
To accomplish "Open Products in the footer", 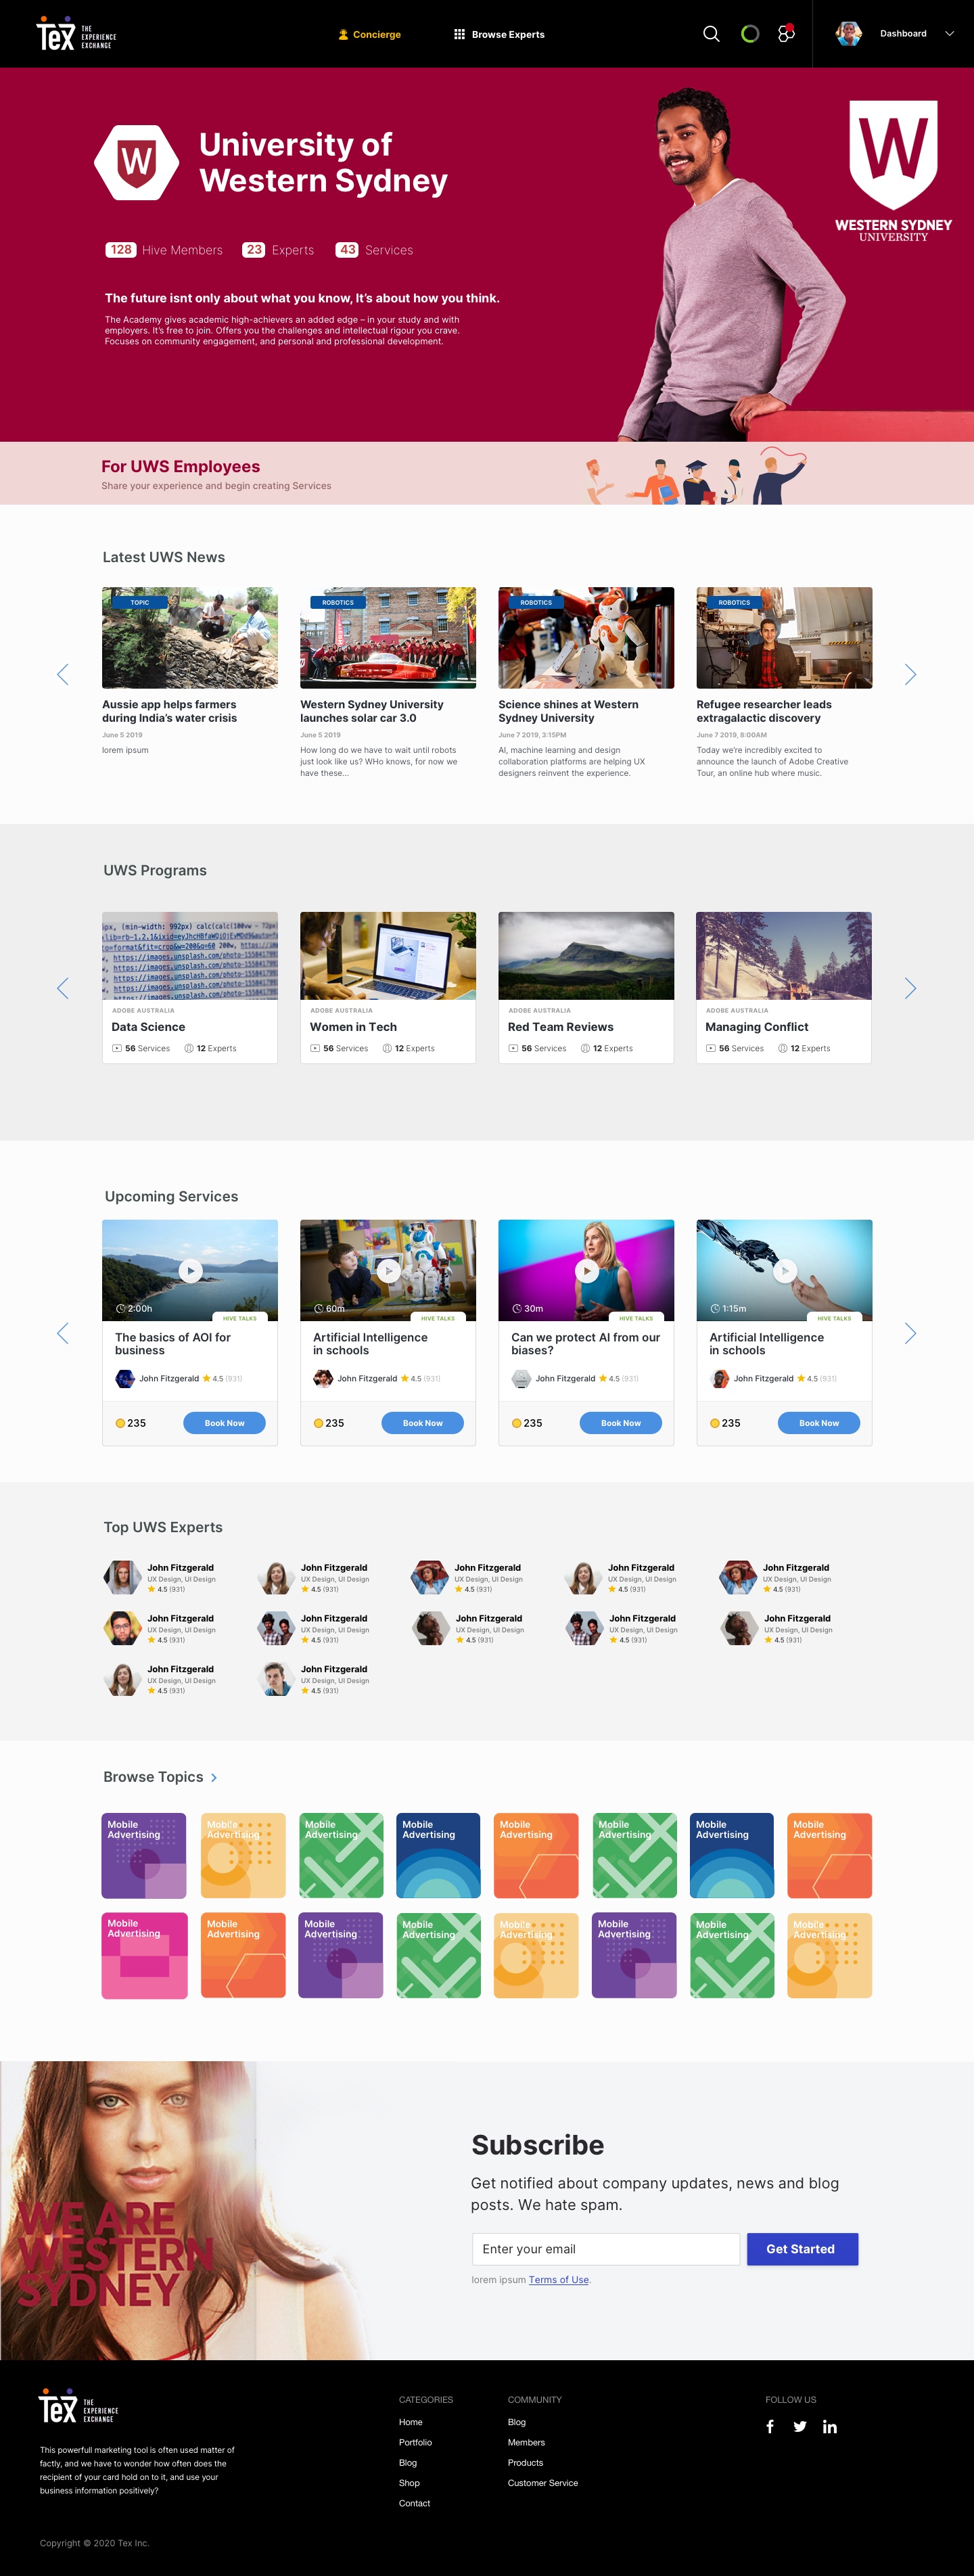I will (x=526, y=2463).
